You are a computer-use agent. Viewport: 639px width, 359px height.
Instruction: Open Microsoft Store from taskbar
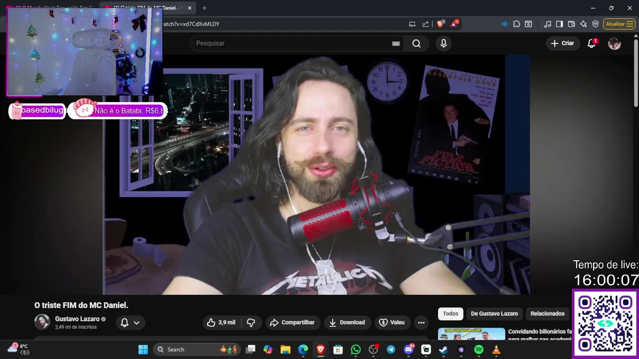[x=338, y=350]
